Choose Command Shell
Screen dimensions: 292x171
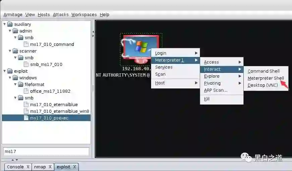pos(266,71)
